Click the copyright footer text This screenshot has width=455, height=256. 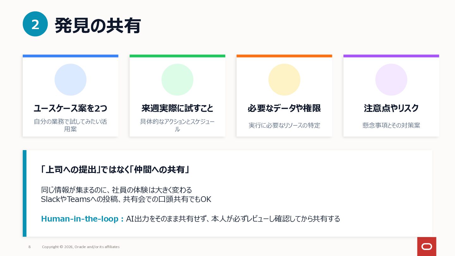click(81, 247)
